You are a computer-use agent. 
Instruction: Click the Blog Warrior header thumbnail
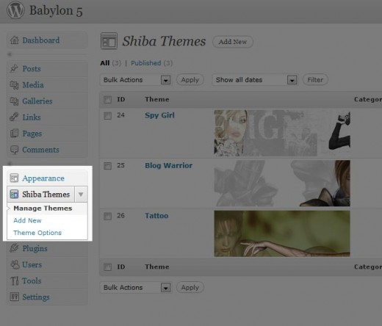click(282, 184)
